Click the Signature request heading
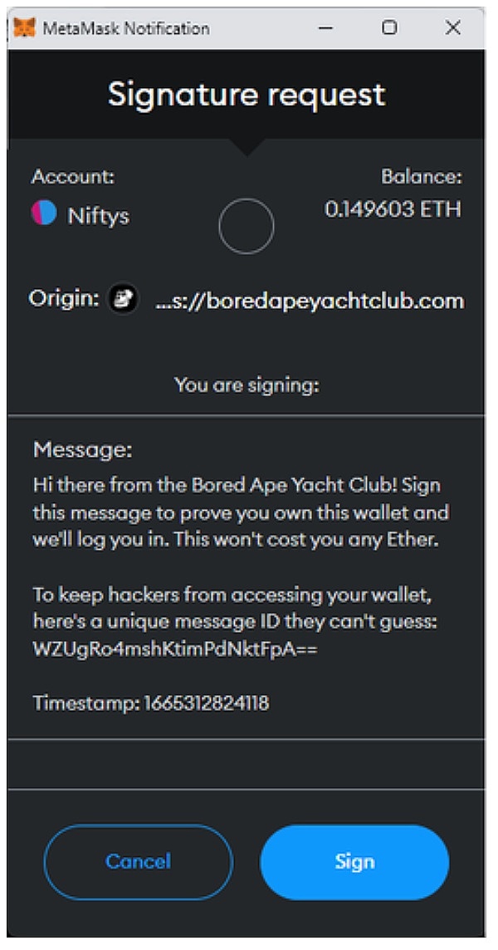498x950 pixels. [247, 94]
